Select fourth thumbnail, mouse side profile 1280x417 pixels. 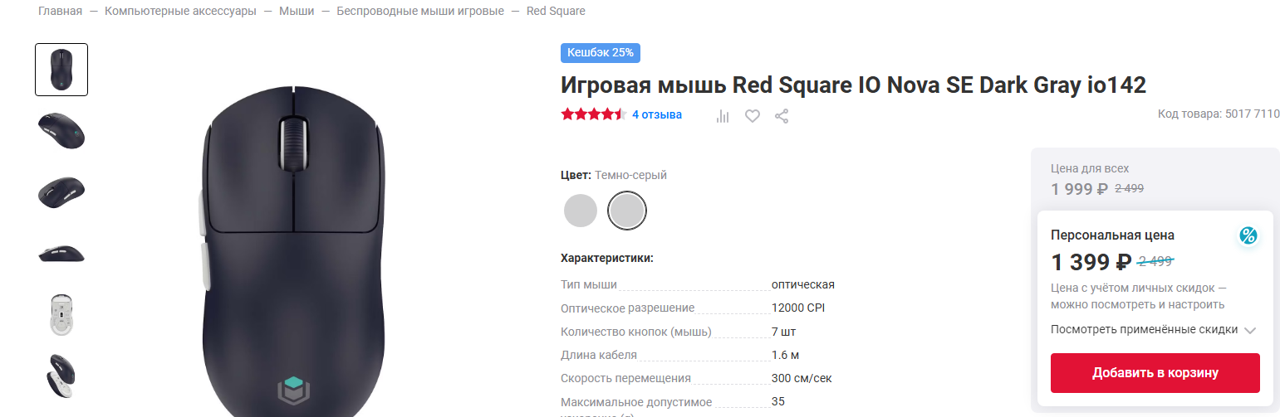click(x=61, y=254)
